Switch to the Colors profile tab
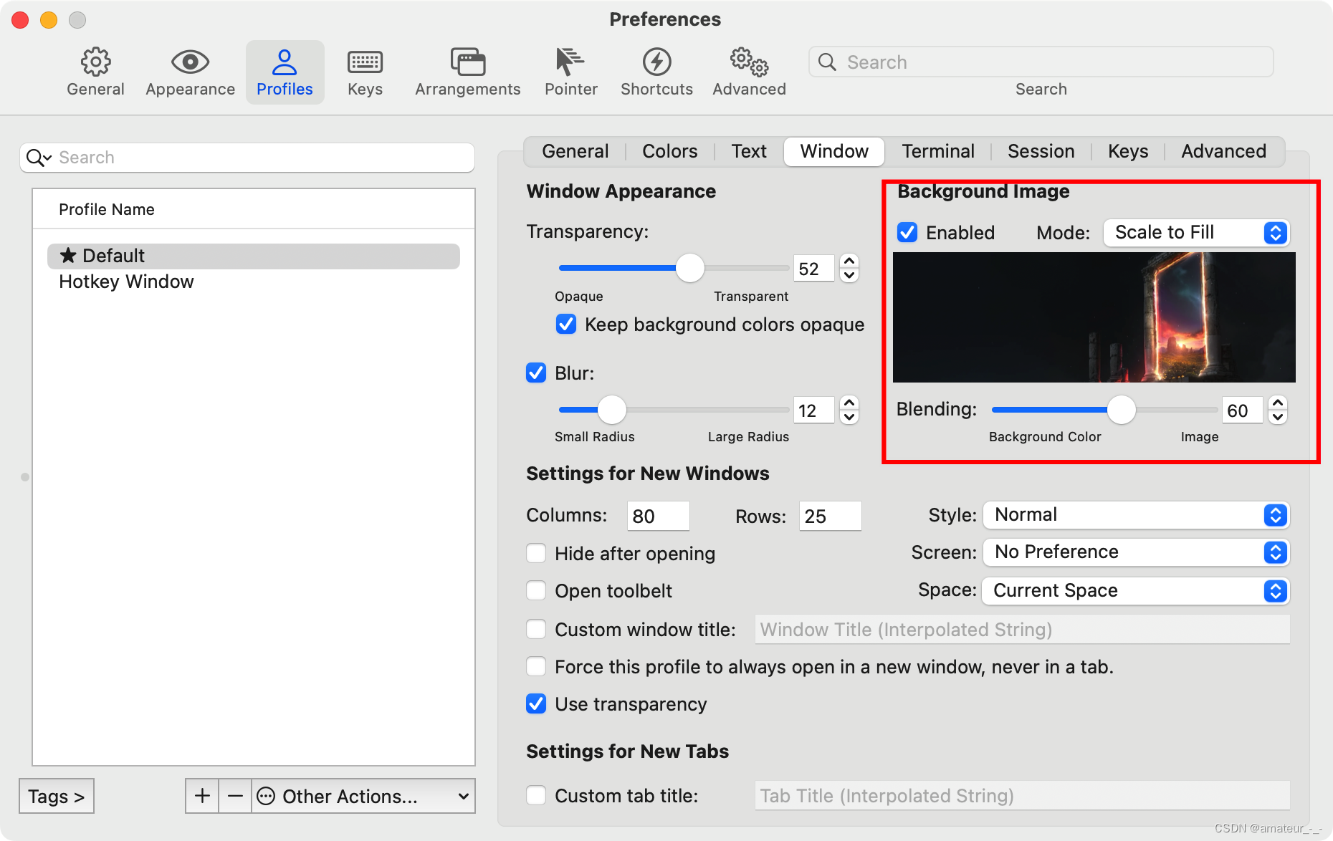Viewport: 1333px width, 841px height. (669, 151)
